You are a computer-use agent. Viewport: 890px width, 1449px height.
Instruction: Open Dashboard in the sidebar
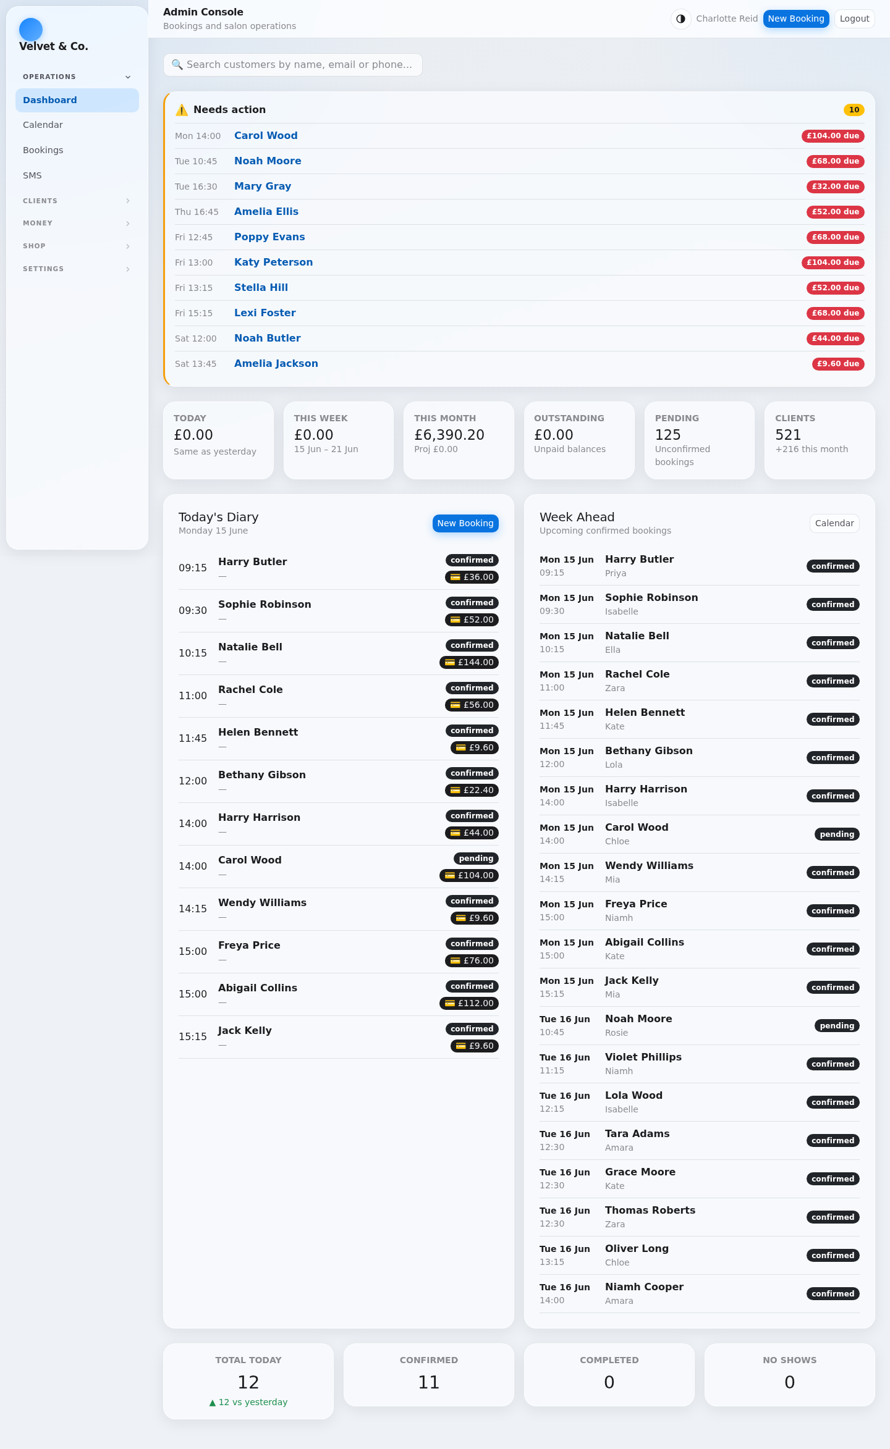pyautogui.click(x=77, y=100)
